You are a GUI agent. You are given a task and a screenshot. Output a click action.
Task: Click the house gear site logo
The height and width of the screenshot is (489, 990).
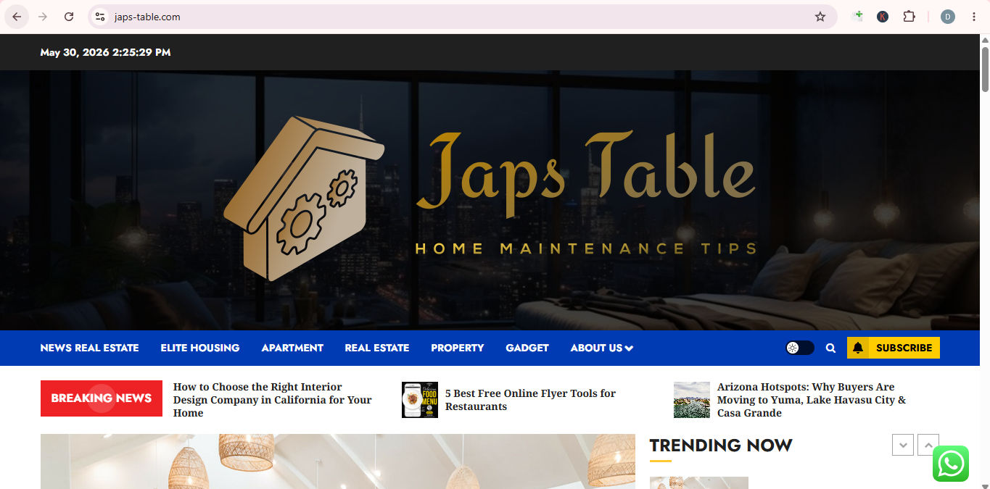(x=303, y=198)
